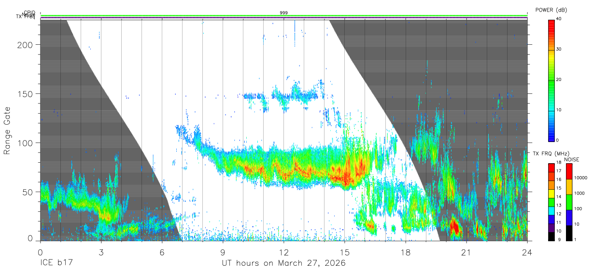Click the "1000" label on the noise scale
This screenshot has height=273, width=593.
579,193
